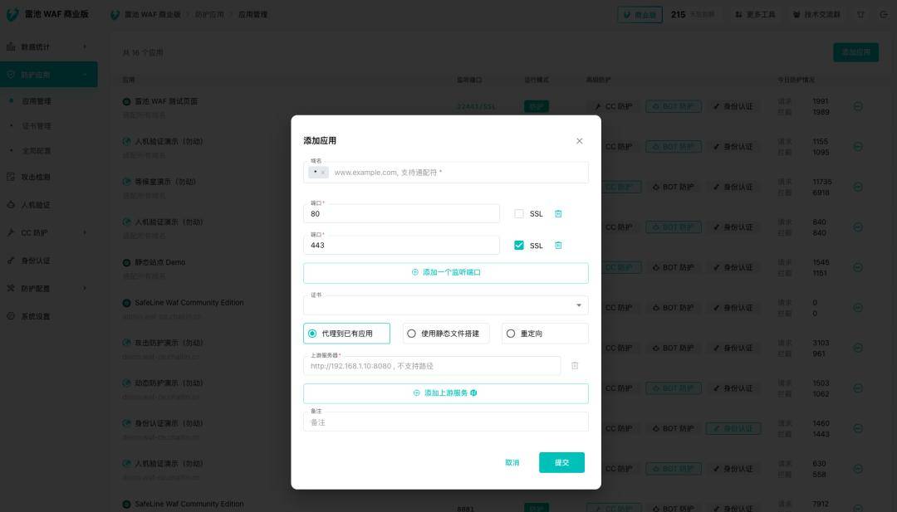Click the 备注 input field
The image size is (897, 512).
(x=445, y=422)
